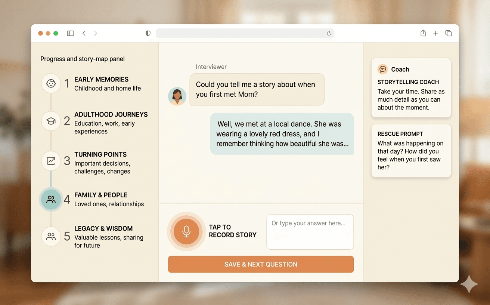
Task: Select the Legacy & Wisdom step icon
Action: (x=51, y=237)
